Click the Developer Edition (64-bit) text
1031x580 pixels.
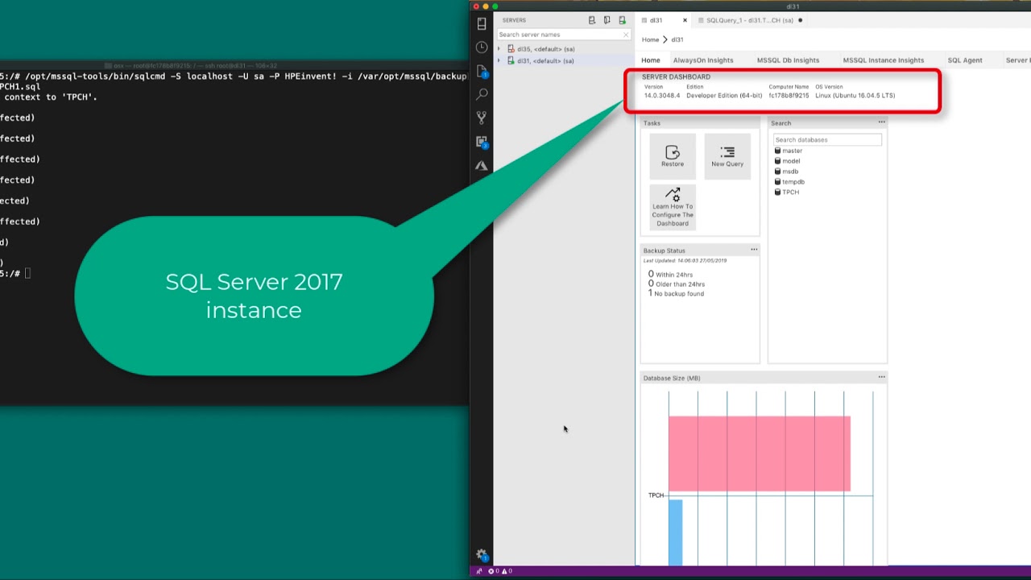coord(724,95)
